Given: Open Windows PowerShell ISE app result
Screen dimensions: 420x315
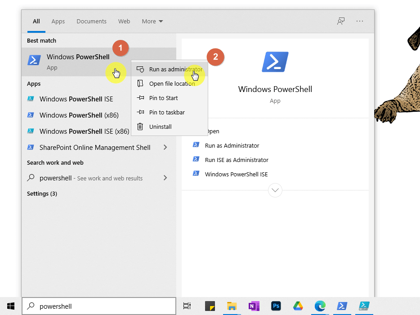Looking at the screenshot, I should 76,99.
